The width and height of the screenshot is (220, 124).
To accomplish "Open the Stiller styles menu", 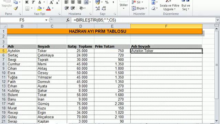I will tap(123, 6).
